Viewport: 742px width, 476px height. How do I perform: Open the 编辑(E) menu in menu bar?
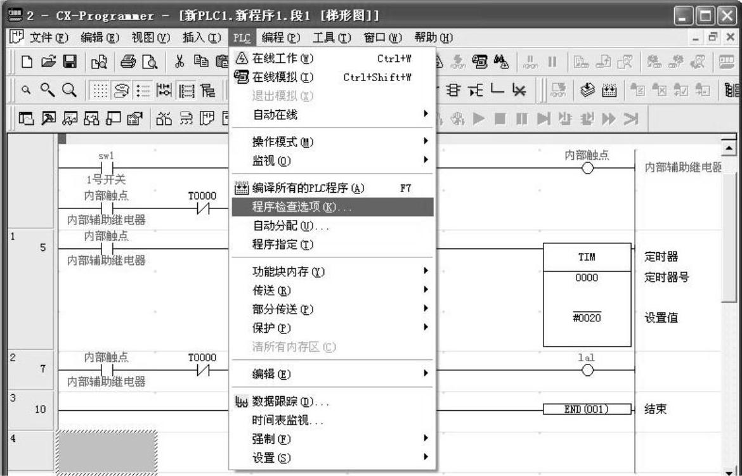point(100,37)
